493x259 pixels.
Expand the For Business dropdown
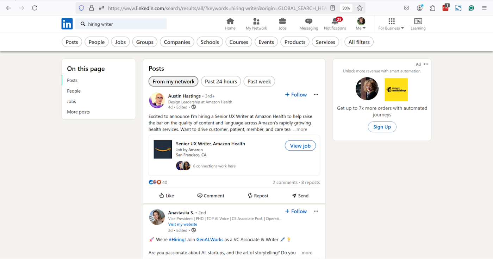click(391, 24)
